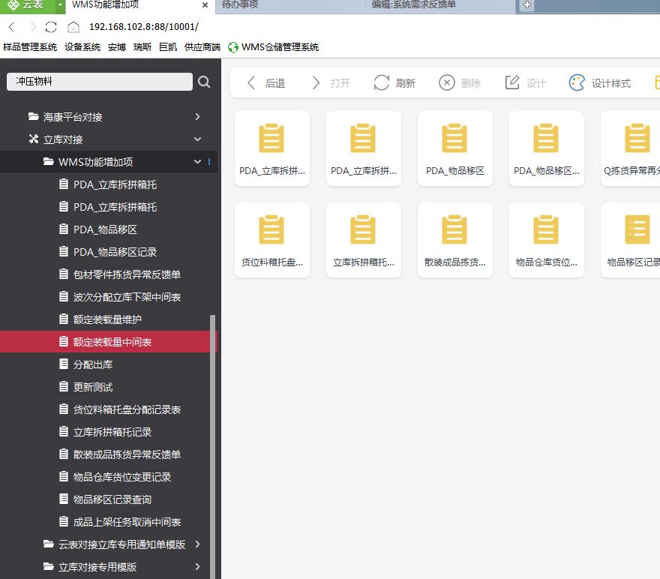660x579 pixels.
Task: Add a new tab with plus button
Action: tap(527, 5)
